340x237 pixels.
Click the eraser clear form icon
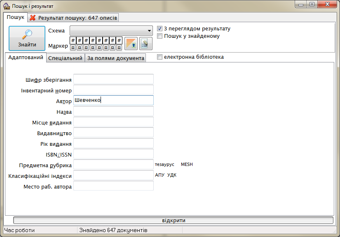click(145, 44)
